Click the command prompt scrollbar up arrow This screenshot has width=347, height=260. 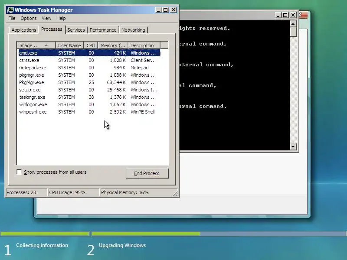pyautogui.click(x=293, y=24)
